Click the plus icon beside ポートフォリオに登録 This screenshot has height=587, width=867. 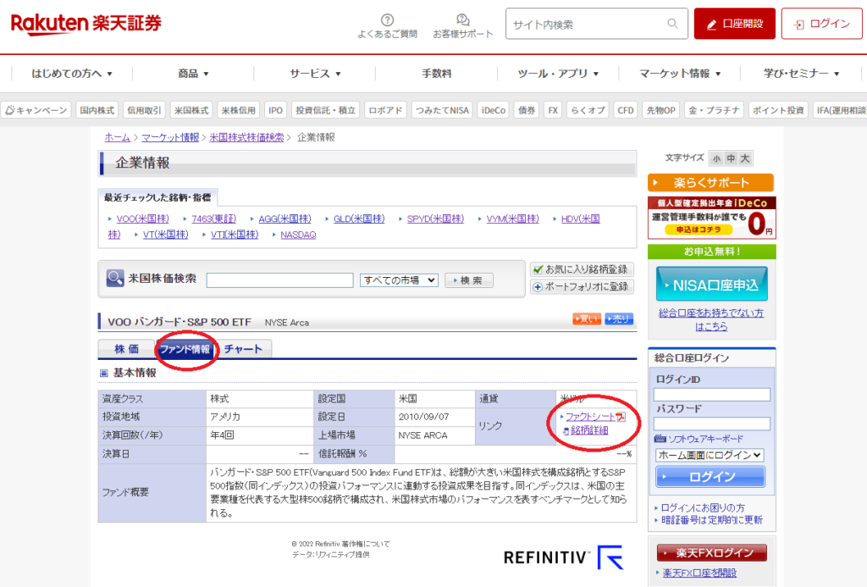pos(538,286)
